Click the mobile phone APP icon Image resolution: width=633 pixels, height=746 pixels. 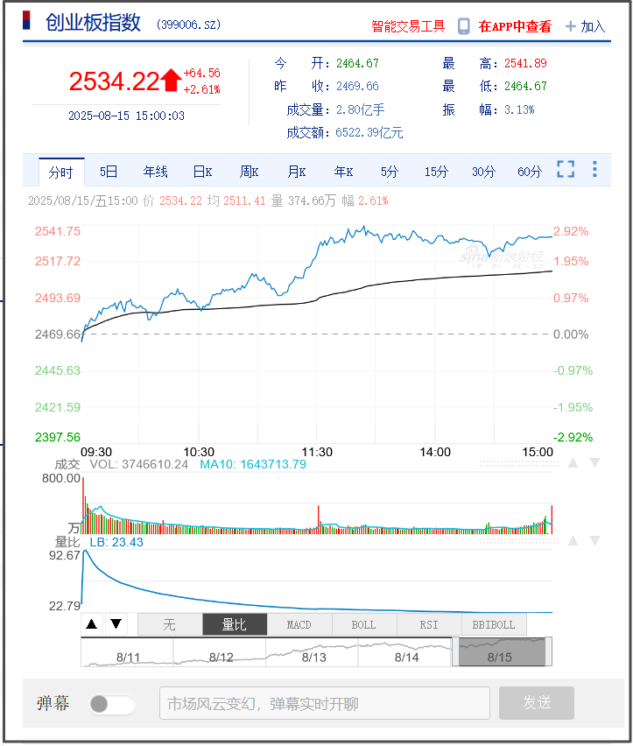[x=464, y=26]
